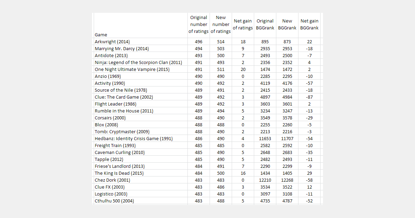Select Arkwright's original ratings count 496
Image resolution: width=415 pixels, height=218 pixels.
tap(199, 42)
